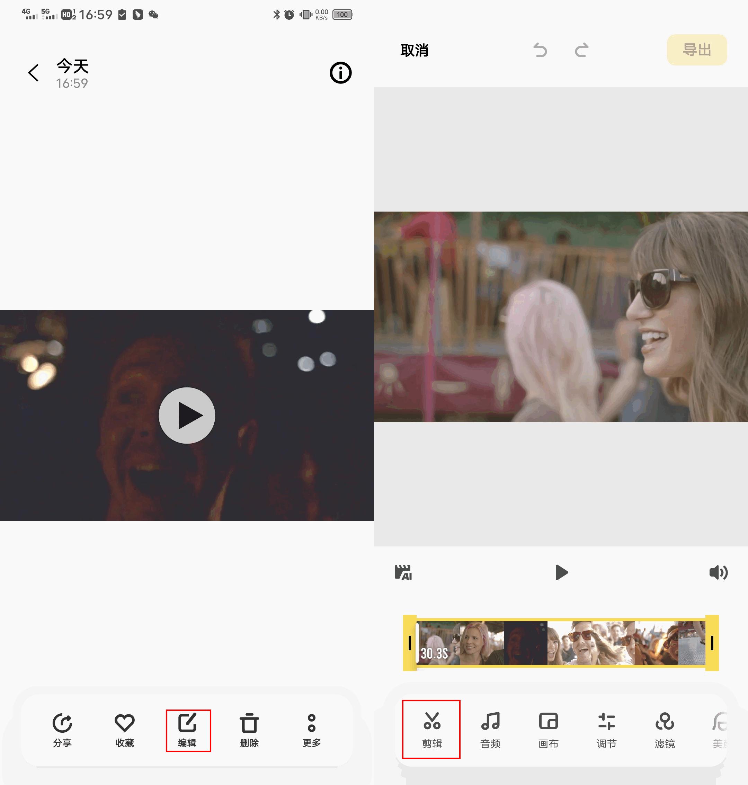Undo the last edit
Image resolution: width=748 pixels, height=785 pixels.
click(540, 51)
